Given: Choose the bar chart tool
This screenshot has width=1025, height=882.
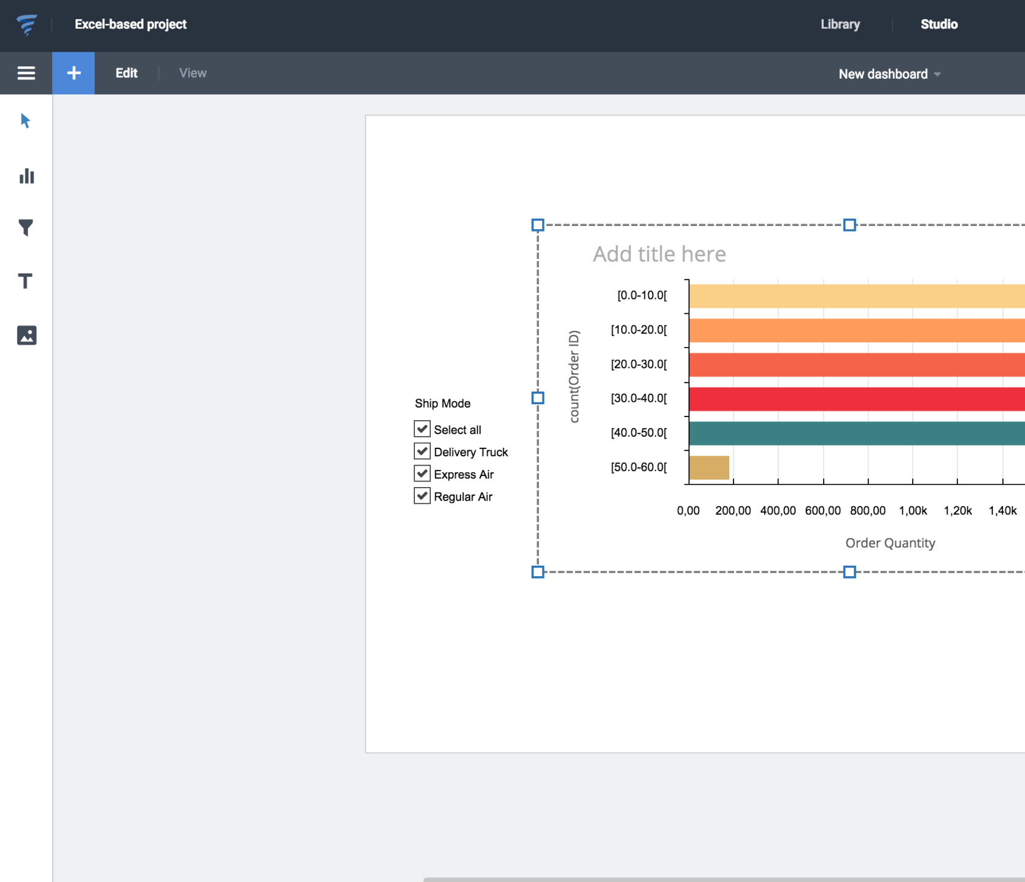Looking at the screenshot, I should 26,176.
